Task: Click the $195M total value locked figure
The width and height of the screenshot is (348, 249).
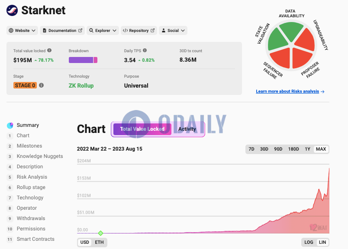Action: 23,60
